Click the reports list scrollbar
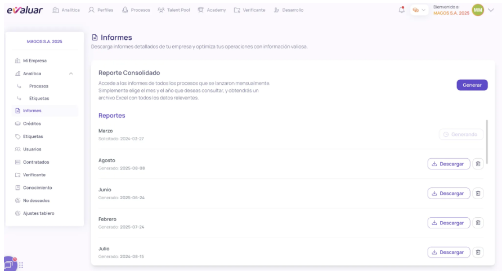Screen dimensions: 502x271 487,140
